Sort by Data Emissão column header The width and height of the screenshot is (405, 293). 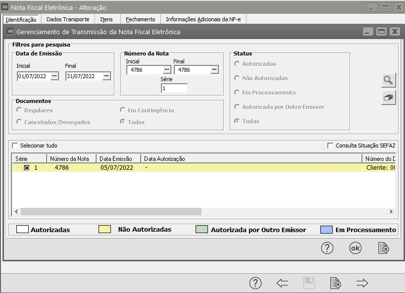(116, 159)
